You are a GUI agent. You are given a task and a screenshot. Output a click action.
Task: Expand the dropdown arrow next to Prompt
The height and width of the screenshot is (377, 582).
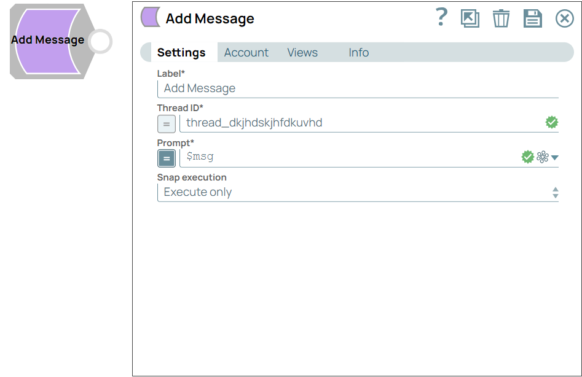pyautogui.click(x=555, y=157)
